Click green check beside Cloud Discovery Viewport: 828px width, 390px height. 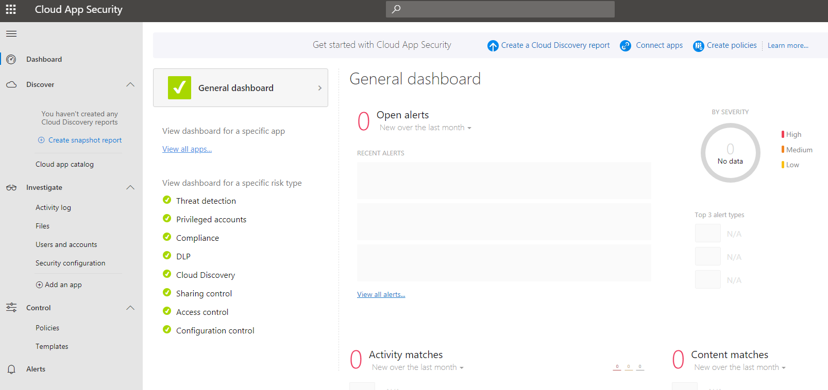tap(167, 274)
